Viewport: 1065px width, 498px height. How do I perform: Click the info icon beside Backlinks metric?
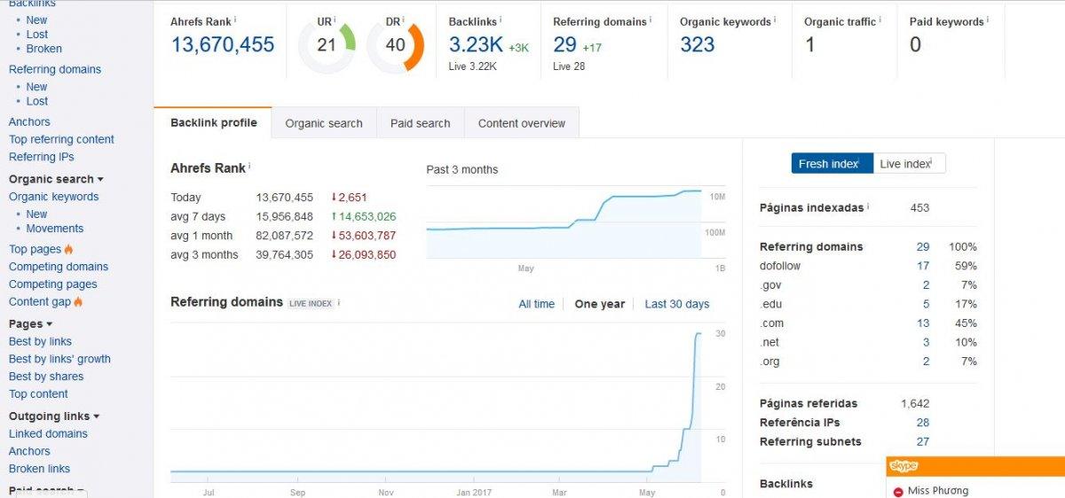[501, 19]
